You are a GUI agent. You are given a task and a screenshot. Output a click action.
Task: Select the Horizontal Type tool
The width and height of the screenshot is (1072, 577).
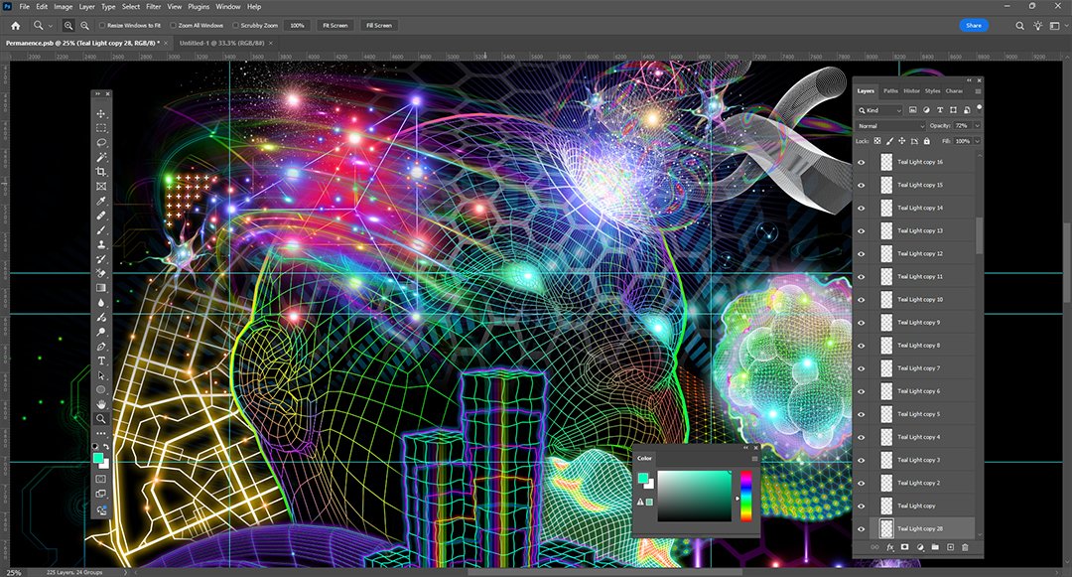tap(101, 361)
